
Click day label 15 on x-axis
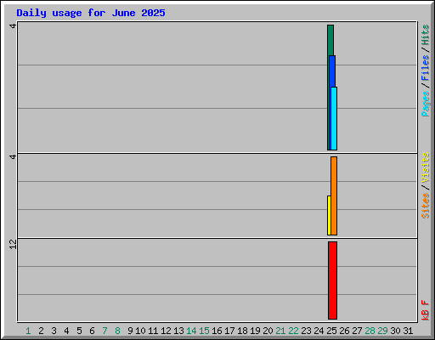(x=204, y=331)
